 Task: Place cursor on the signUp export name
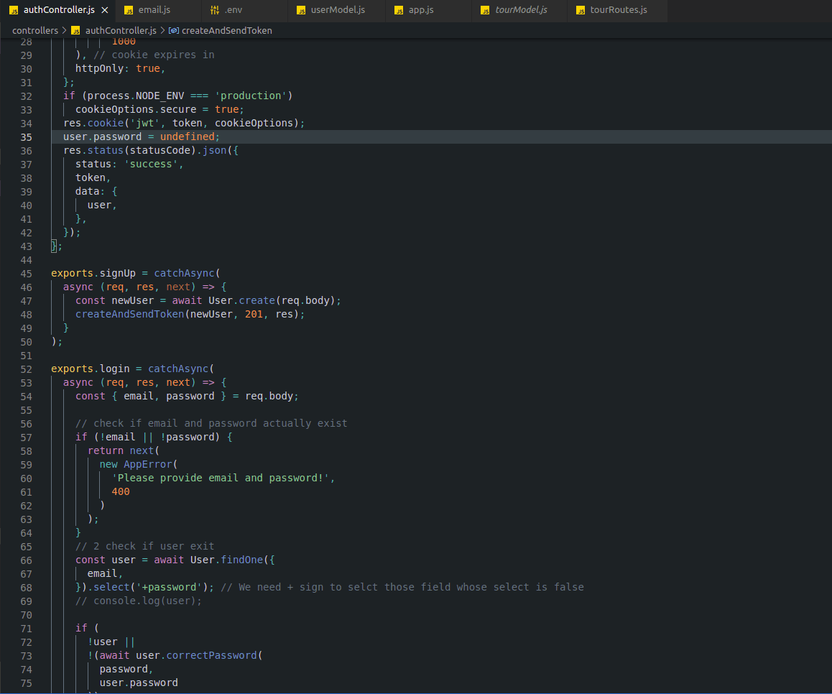pyautogui.click(x=118, y=273)
